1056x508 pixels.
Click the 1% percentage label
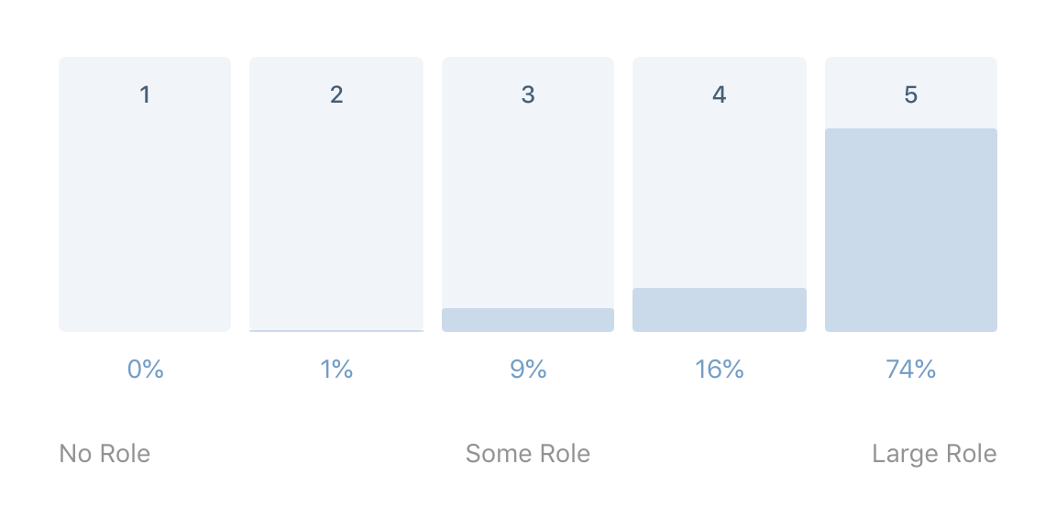(x=336, y=370)
